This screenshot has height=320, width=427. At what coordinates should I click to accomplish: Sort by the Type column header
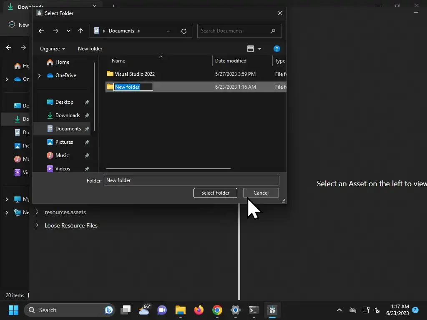(x=280, y=61)
